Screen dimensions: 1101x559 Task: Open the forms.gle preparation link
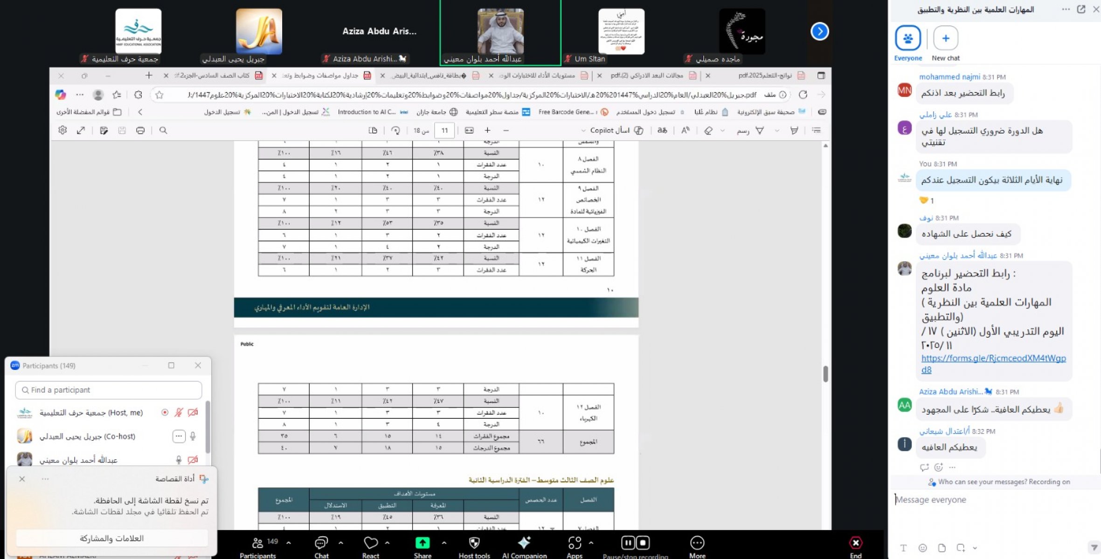993,358
